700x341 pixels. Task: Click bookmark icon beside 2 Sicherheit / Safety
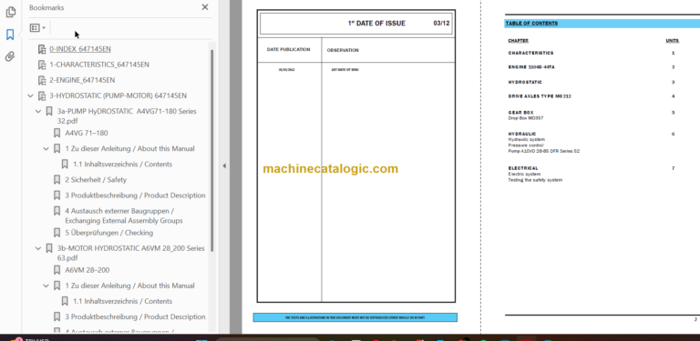[x=57, y=180]
